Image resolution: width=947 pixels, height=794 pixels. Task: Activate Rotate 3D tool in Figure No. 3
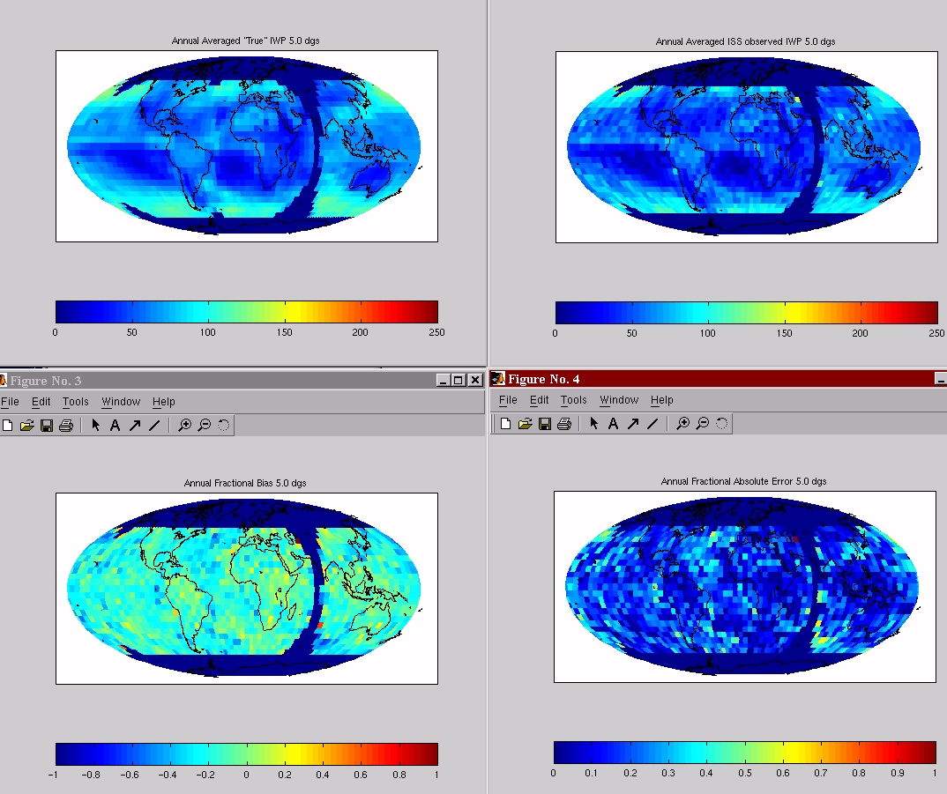tap(223, 425)
